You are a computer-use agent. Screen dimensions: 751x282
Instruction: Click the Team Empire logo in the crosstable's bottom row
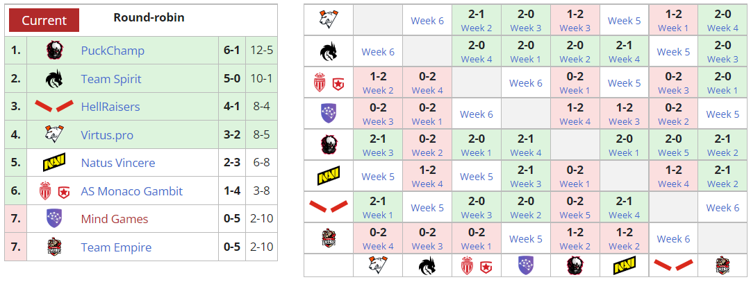pyautogui.click(x=723, y=265)
